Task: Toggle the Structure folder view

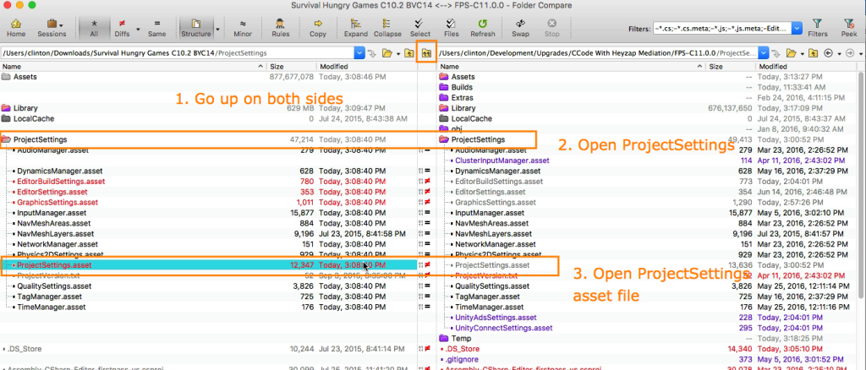Action: (196, 28)
